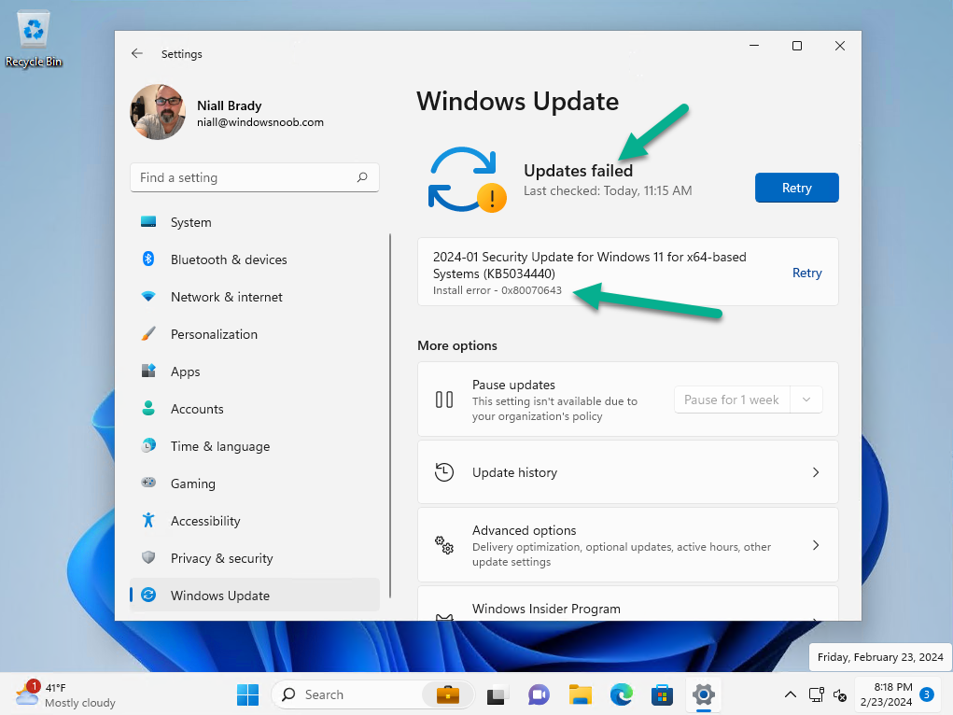Image resolution: width=953 pixels, height=715 pixels.
Task: Click the update status icon with warning badge
Action: tap(467, 180)
